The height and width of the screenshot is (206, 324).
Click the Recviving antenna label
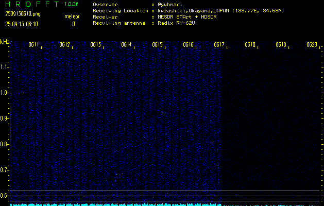119,23
